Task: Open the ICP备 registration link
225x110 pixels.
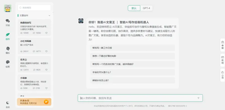Action: pos(177,106)
